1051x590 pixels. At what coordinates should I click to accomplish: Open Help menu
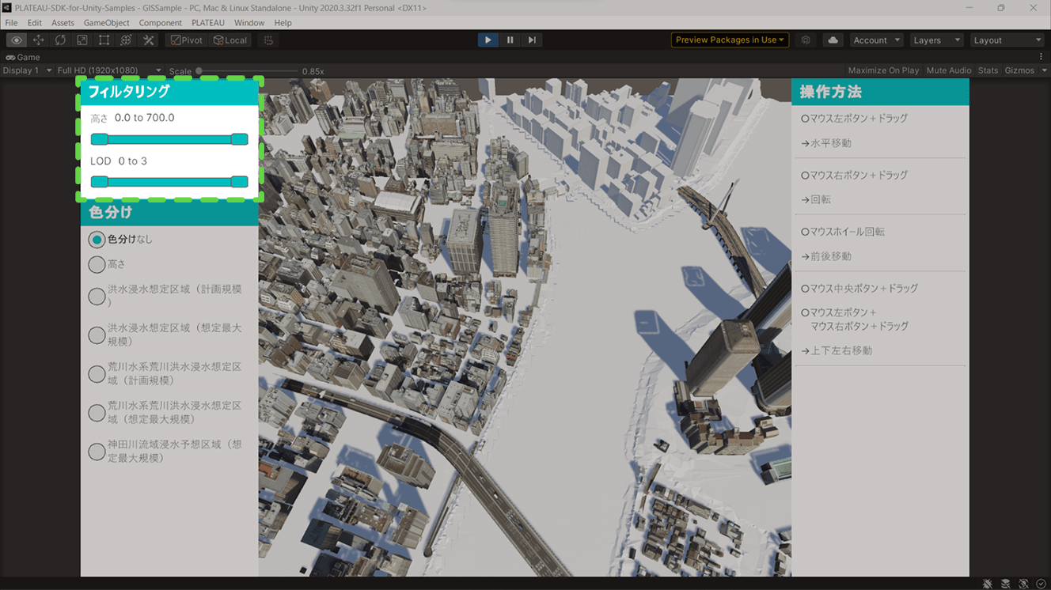[283, 23]
